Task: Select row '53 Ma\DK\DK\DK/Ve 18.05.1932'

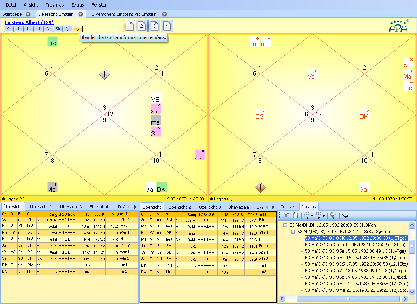Action: (355, 271)
